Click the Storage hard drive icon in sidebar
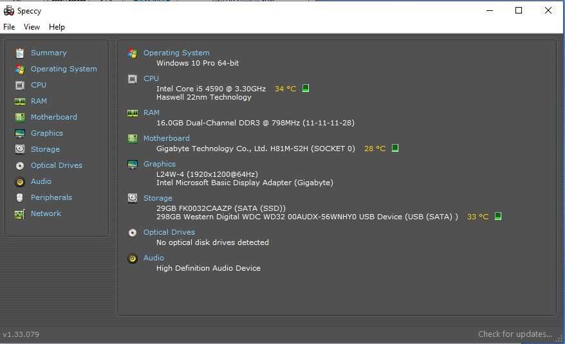 tap(20, 149)
